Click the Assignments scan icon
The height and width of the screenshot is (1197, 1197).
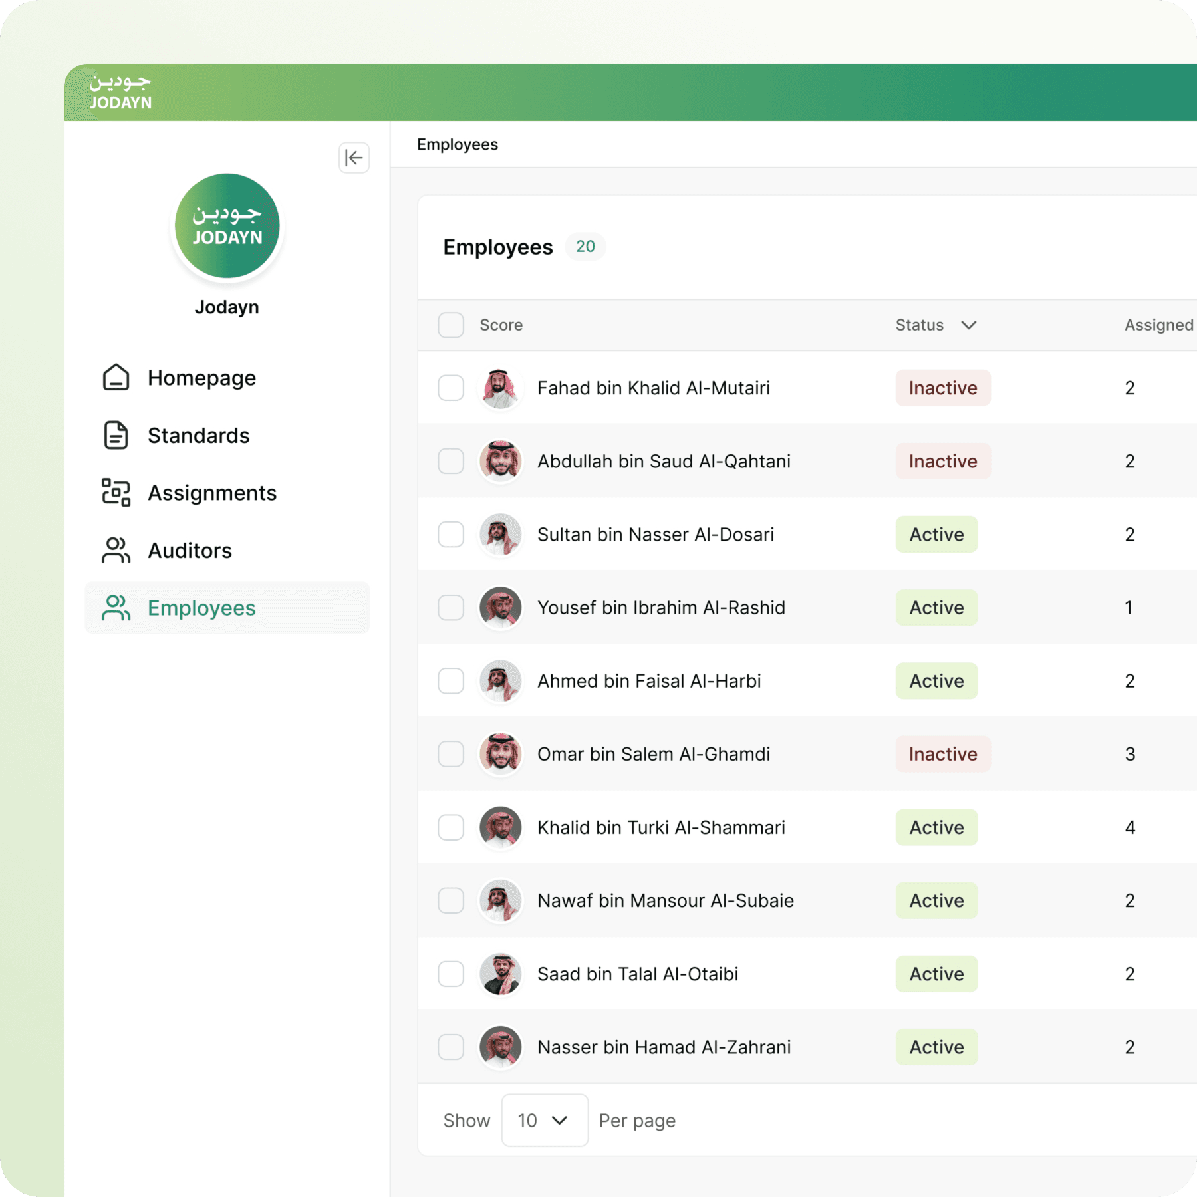click(x=116, y=493)
